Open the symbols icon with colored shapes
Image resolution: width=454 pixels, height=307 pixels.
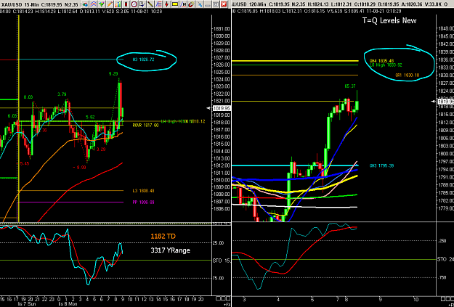pyautogui.click(x=85, y=4)
